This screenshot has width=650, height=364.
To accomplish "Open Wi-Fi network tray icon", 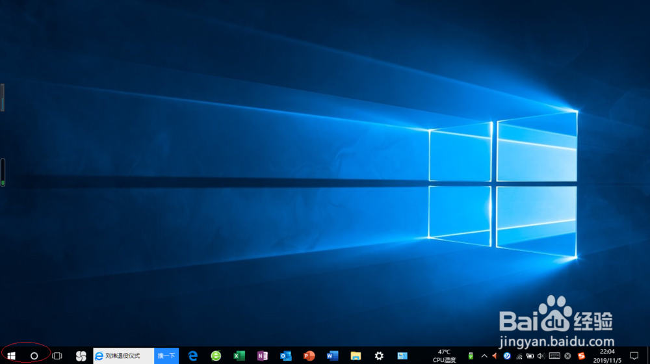I will tap(519, 356).
